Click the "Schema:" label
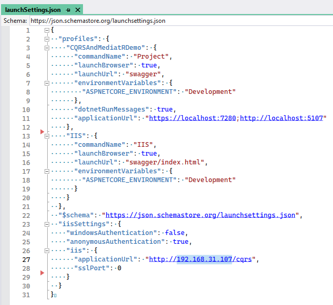 15,21
